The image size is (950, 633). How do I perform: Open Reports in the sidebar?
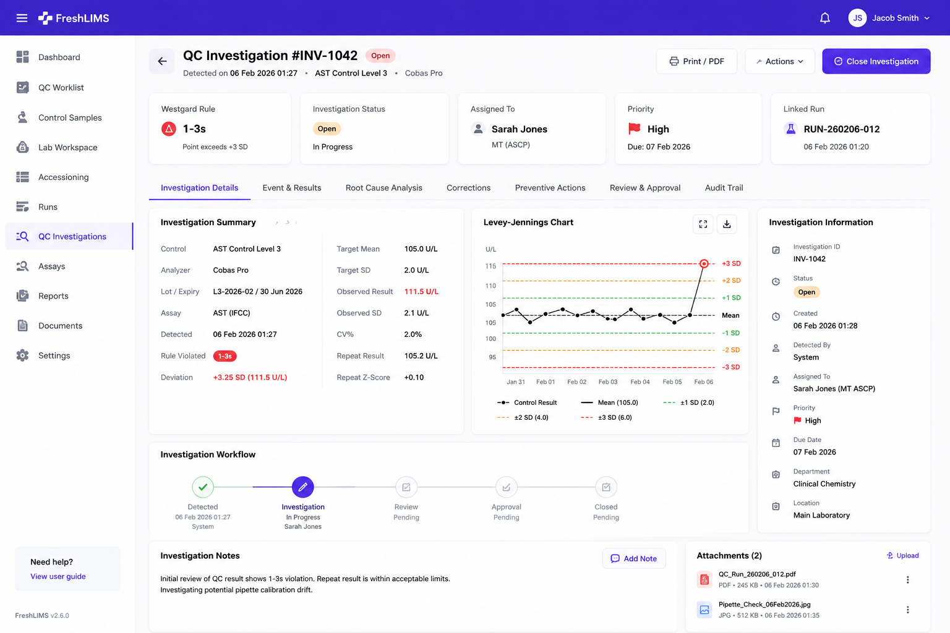coord(69,295)
